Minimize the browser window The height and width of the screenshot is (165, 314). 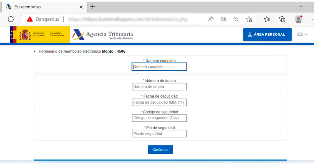(x=301, y=7)
